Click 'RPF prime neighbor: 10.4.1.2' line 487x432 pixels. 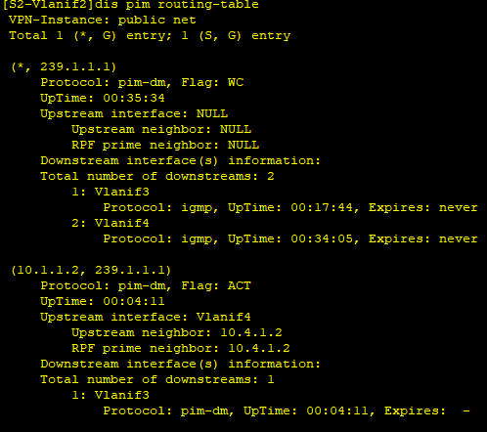[x=181, y=348]
